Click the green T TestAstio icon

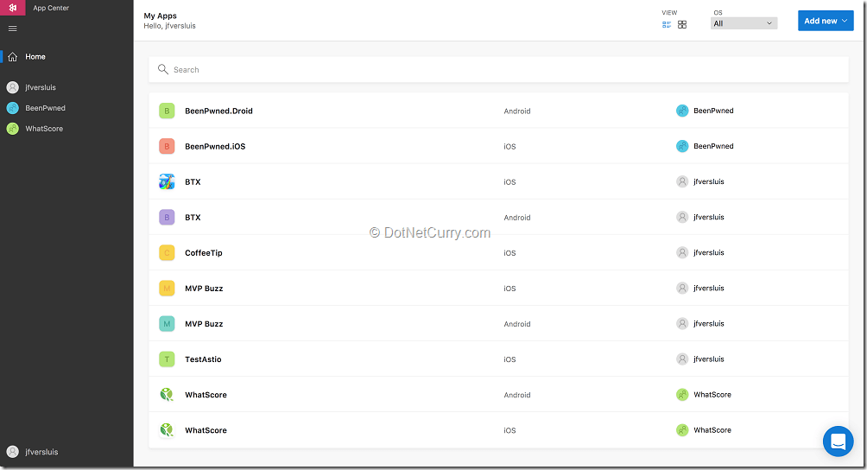[167, 359]
